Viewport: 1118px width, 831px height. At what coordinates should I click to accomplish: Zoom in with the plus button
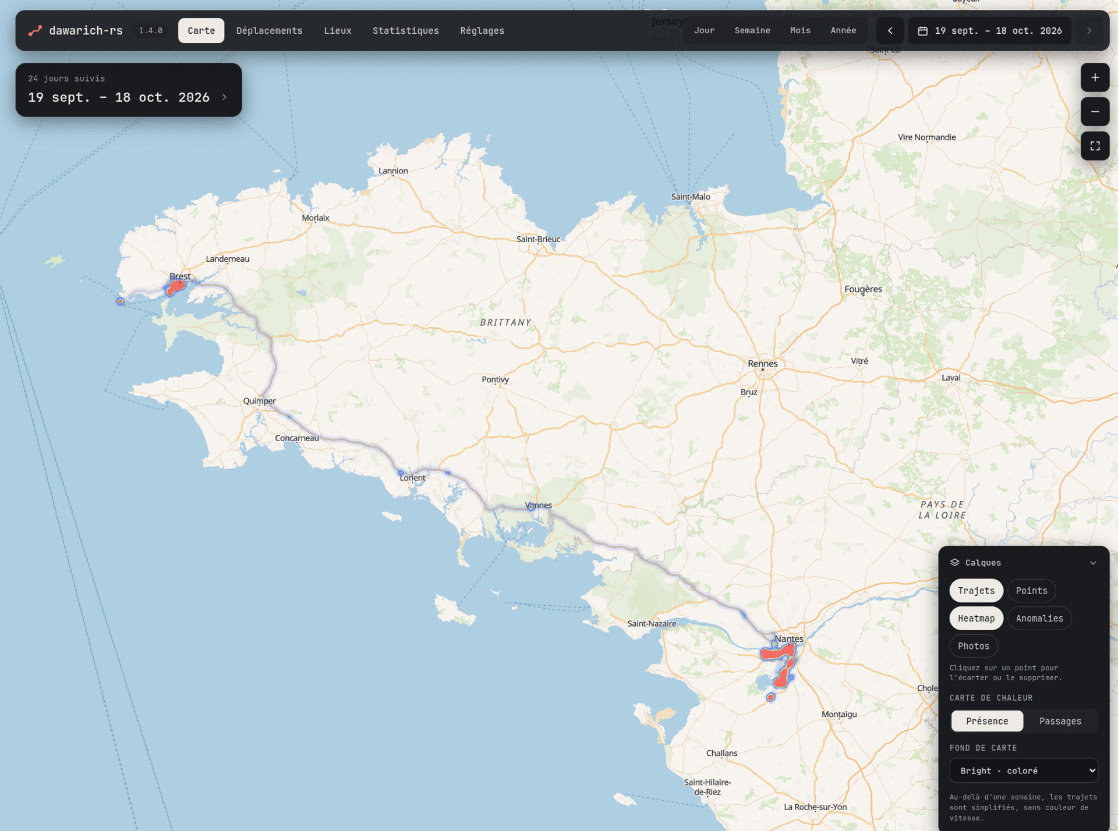point(1095,77)
